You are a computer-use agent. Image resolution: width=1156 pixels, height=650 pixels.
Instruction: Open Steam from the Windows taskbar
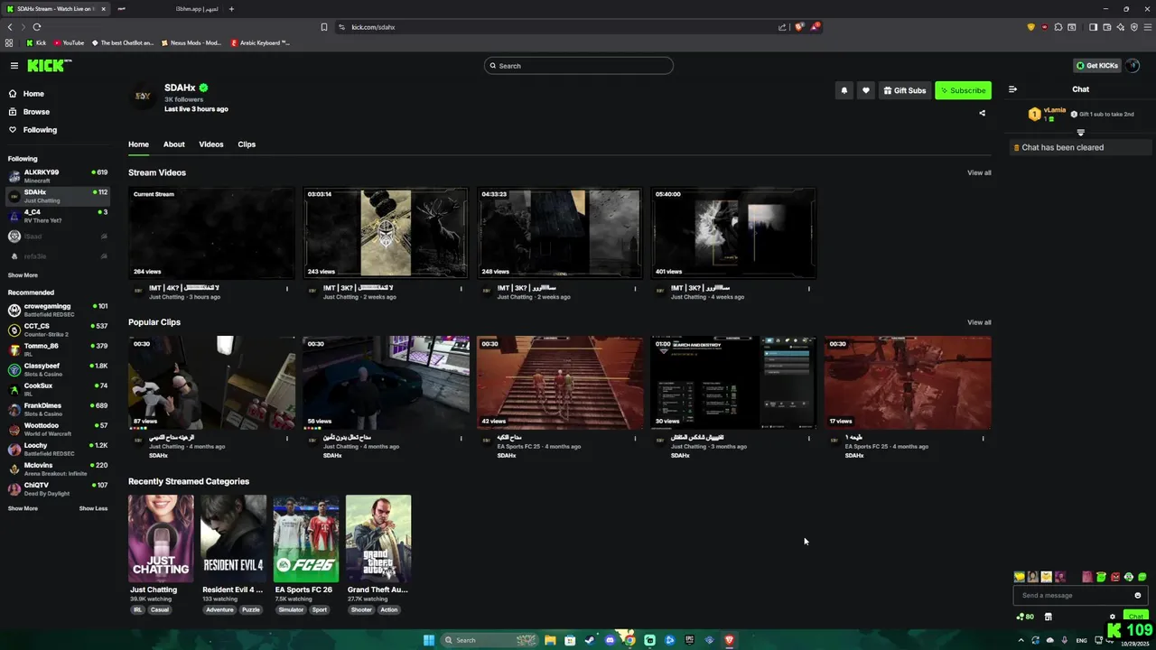click(590, 640)
